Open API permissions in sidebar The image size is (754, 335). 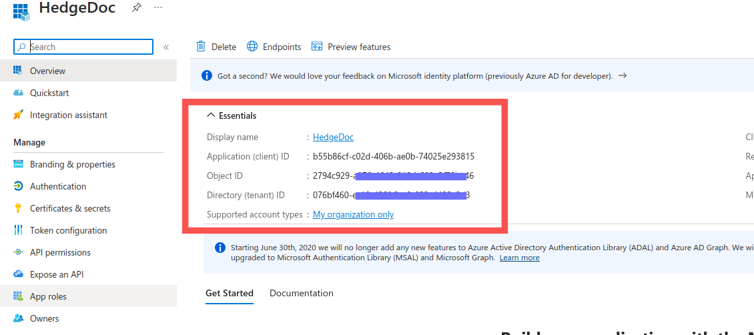(x=60, y=252)
